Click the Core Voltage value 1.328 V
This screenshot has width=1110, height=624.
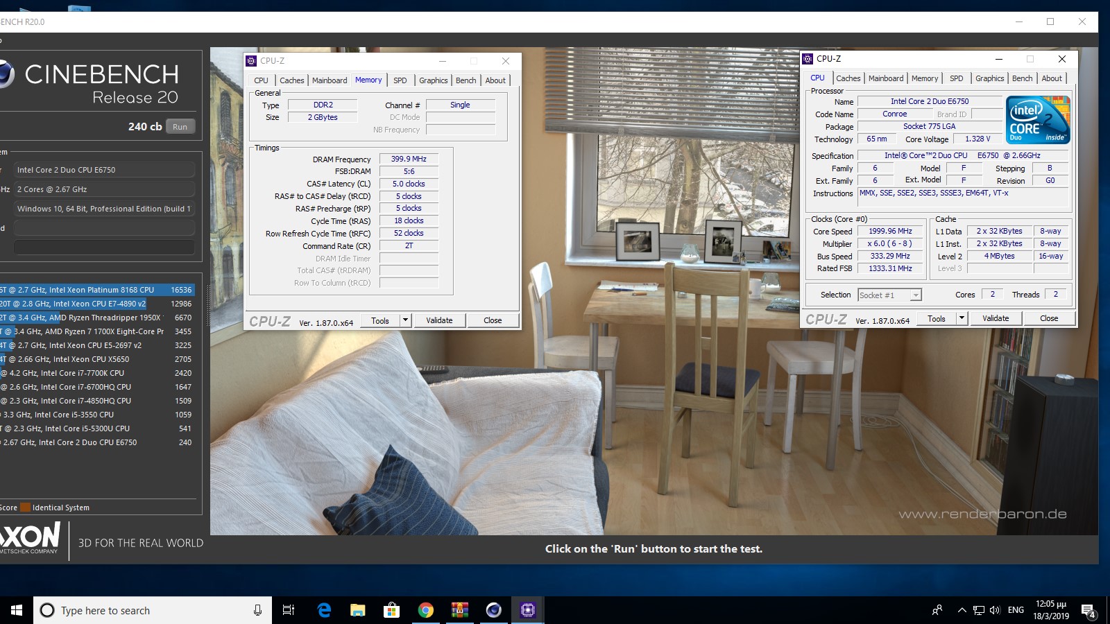977,139
